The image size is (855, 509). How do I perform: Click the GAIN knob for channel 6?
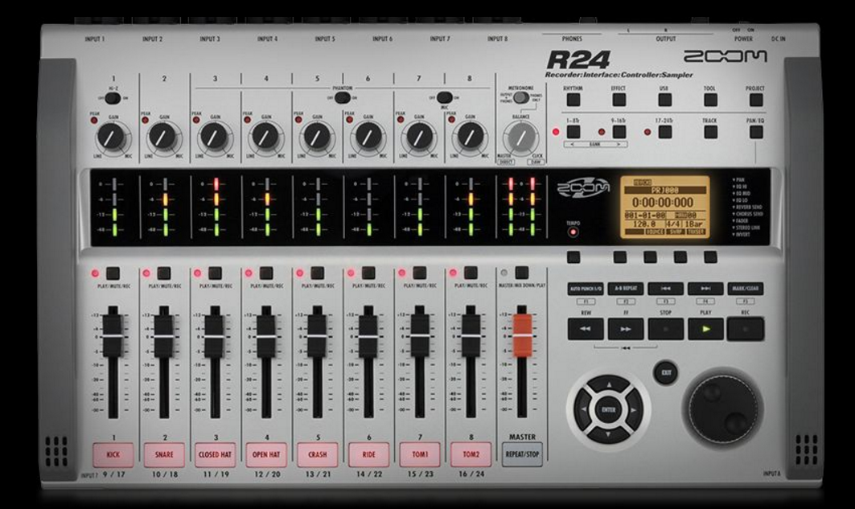pos(368,136)
